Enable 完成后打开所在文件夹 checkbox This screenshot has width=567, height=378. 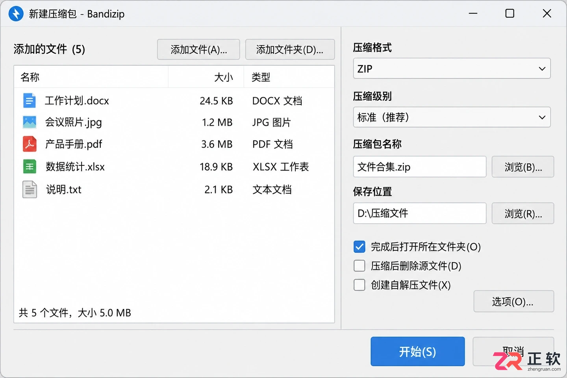tap(359, 247)
